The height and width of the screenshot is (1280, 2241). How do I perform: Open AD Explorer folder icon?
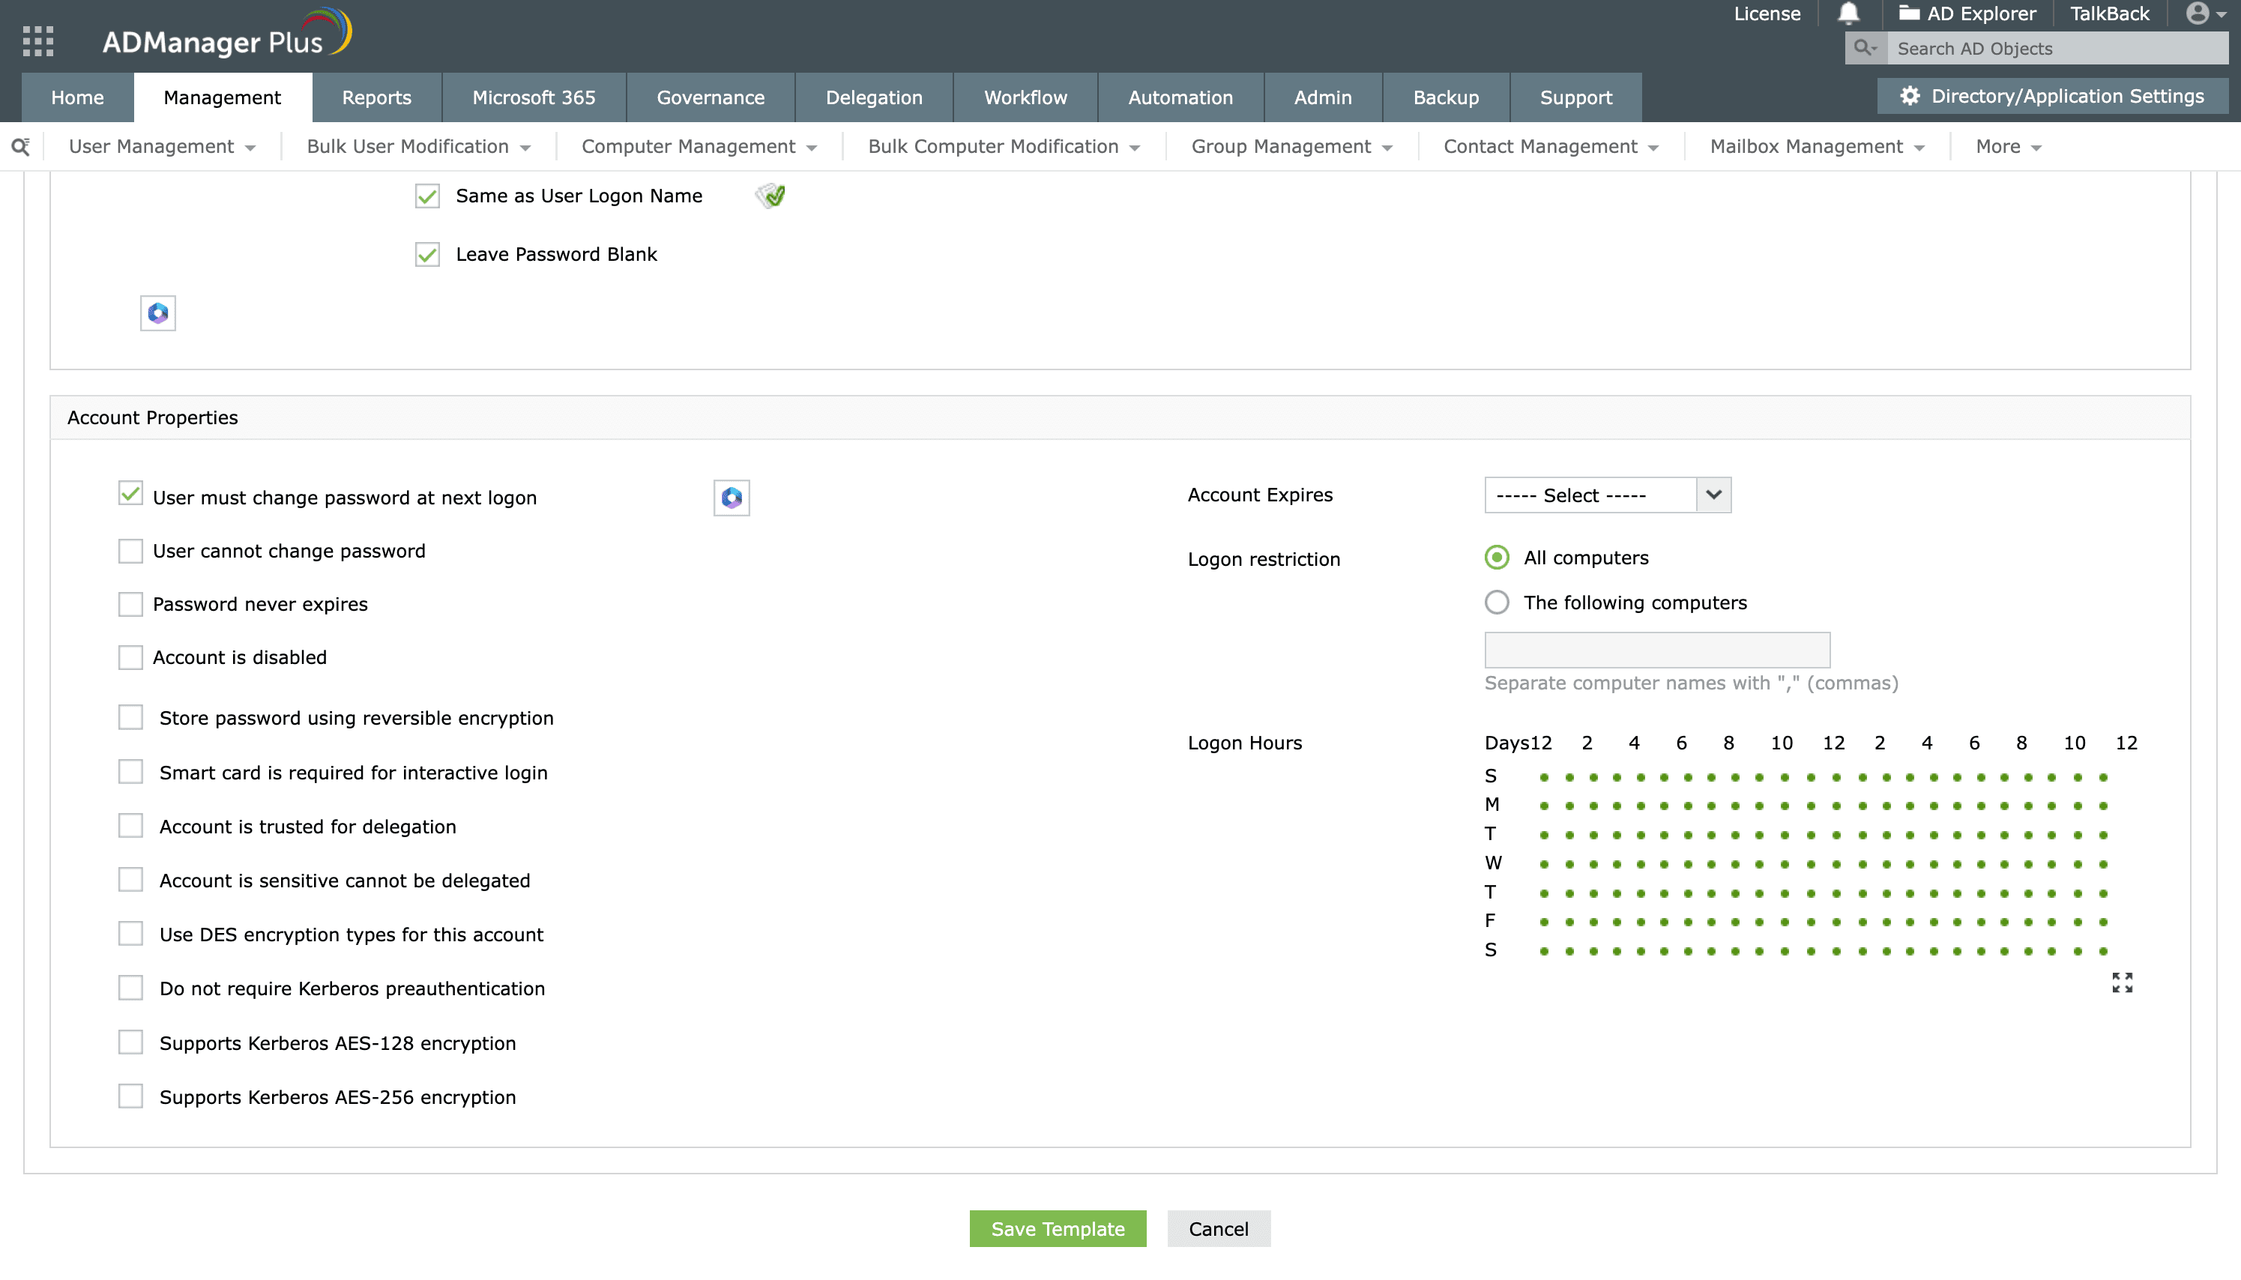coord(1909,13)
